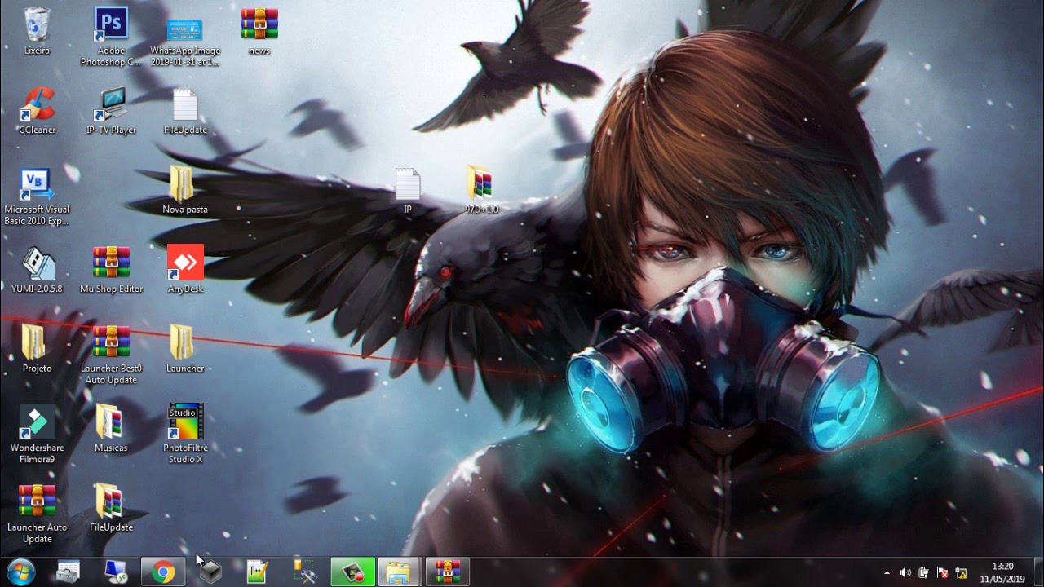Screen dimensions: 1044x587
Task: Open Google Chrome from the taskbar
Action: pyautogui.click(x=163, y=572)
